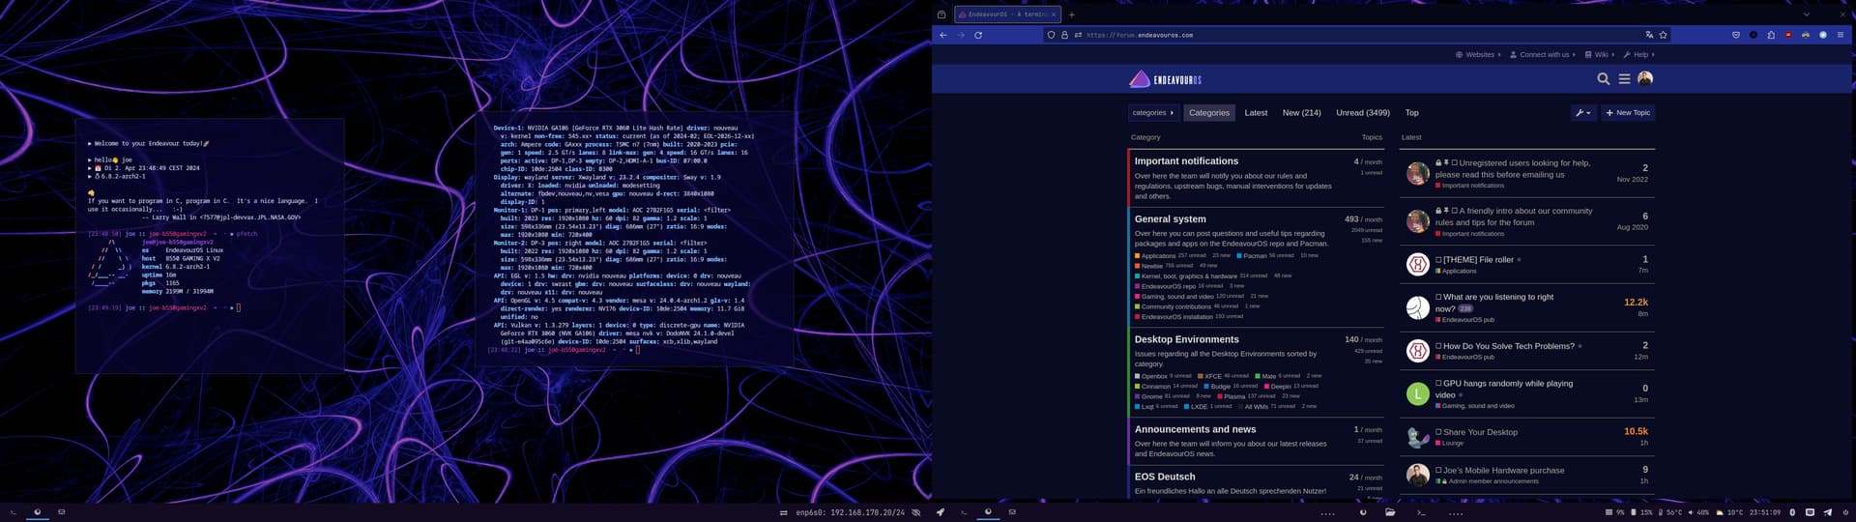Click the translate page icon in address bar
Image resolution: width=1856 pixels, height=522 pixels.
[x=1650, y=35]
